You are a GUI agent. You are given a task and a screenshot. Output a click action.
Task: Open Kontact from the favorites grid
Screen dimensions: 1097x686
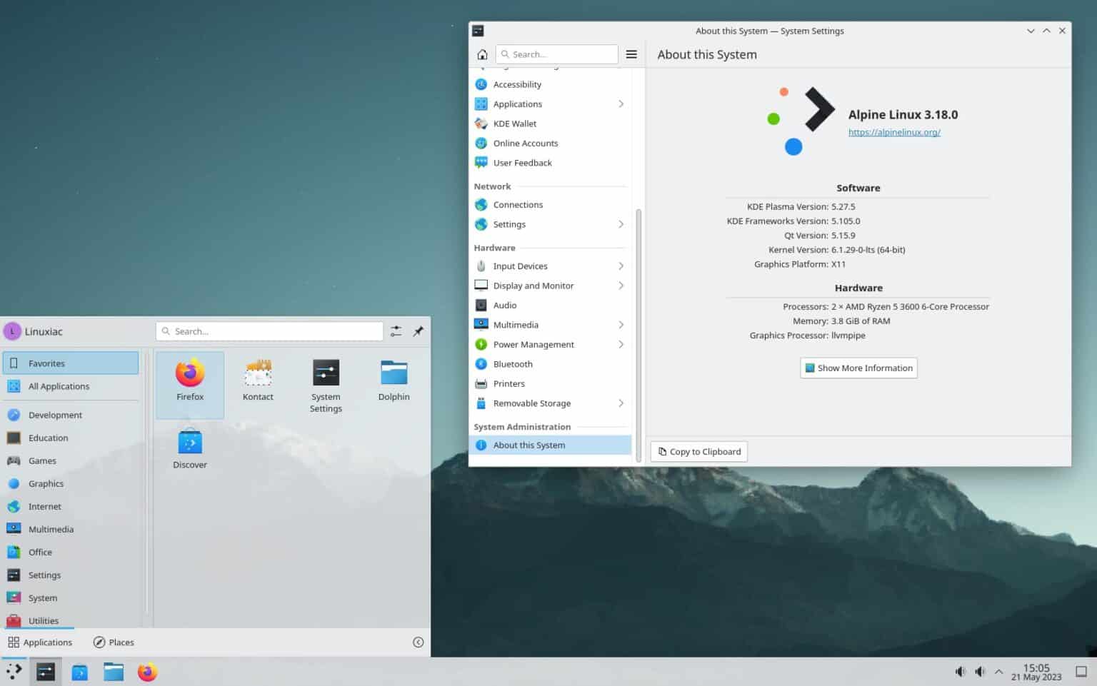(257, 378)
